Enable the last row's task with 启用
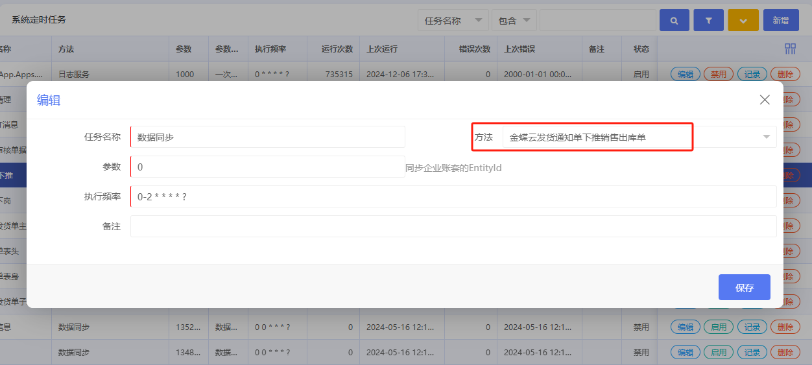The height and width of the screenshot is (365, 812). coord(719,353)
